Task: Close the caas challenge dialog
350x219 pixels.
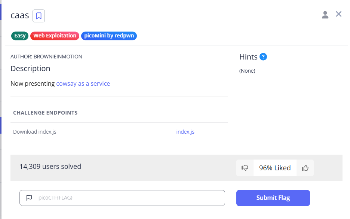Action: pos(339,14)
